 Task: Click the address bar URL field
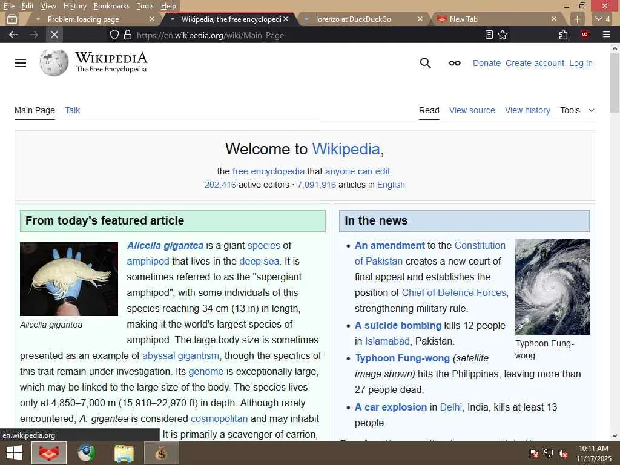tap(308, 35)
